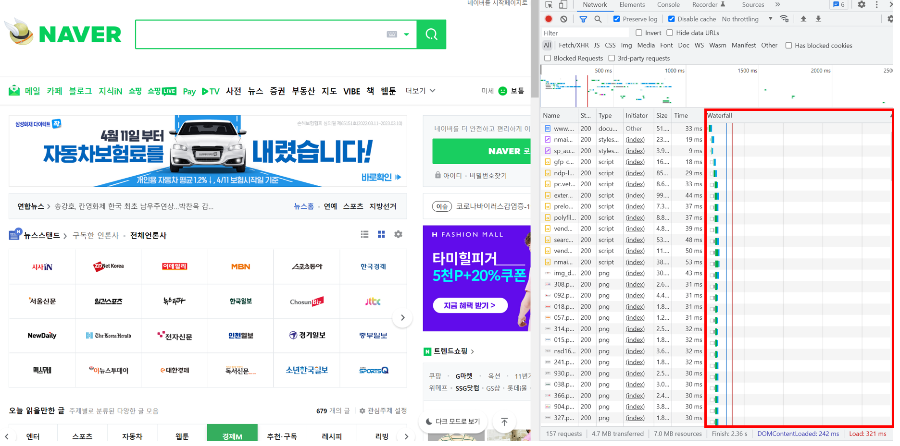Switch newsstand to list view icon

click(x=364, y=234)
